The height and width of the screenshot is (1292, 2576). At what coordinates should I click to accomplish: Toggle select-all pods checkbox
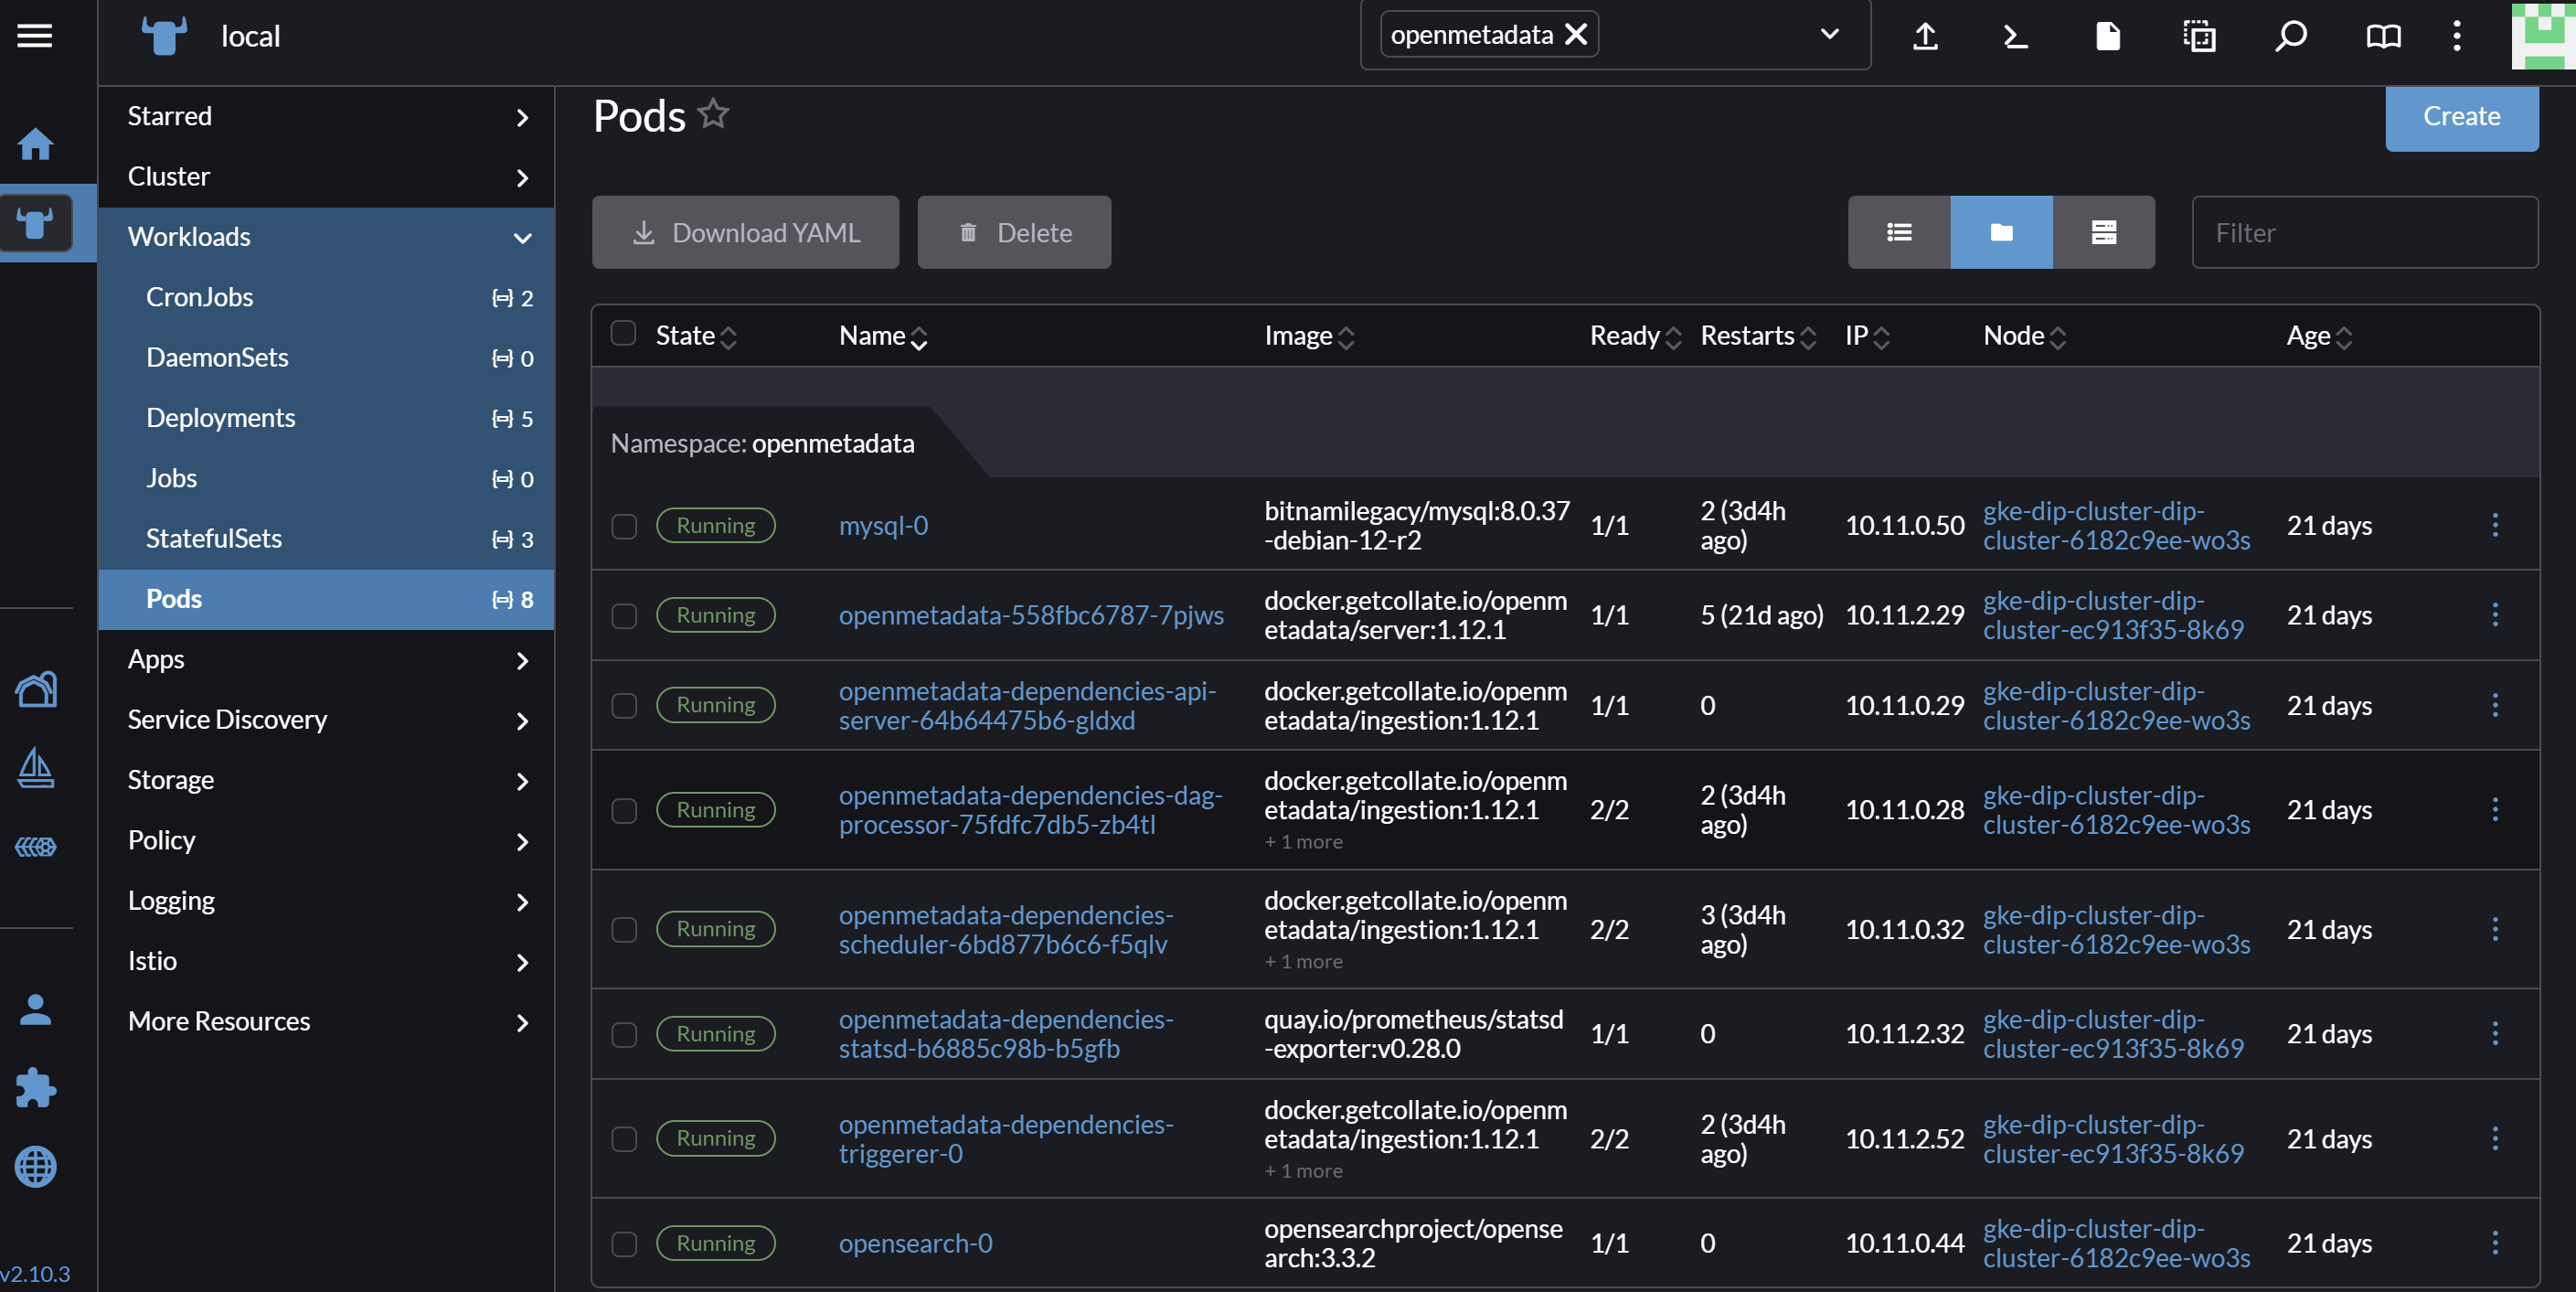click(623, 333)
